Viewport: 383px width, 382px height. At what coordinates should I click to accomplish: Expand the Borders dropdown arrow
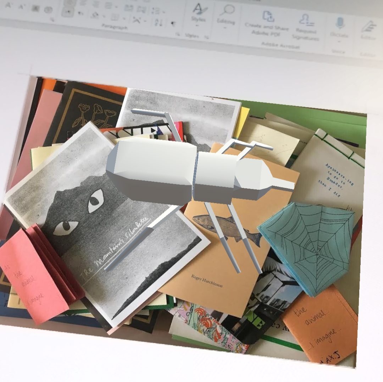tap(124, 18)
